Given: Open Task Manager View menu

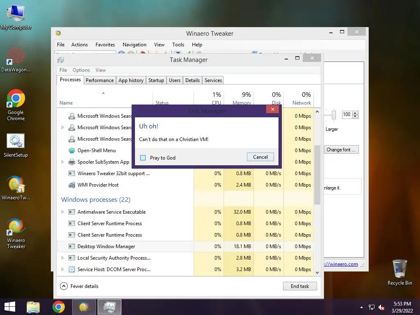Looking at the screenshot, I should point(101,70).
